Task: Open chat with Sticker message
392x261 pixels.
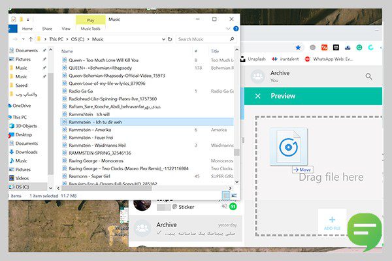Action: pos(186,206)
